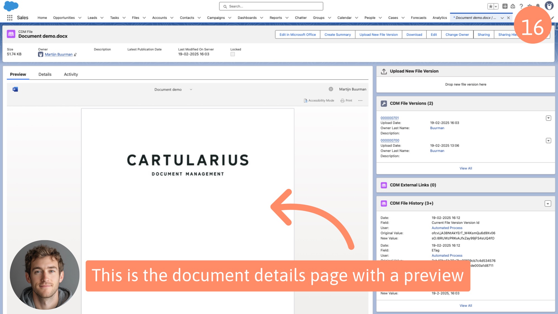Expand the Reports nav chevron
Image resolution: width=558 pixels, height=314 pixels.
click(x=287, y=18)
